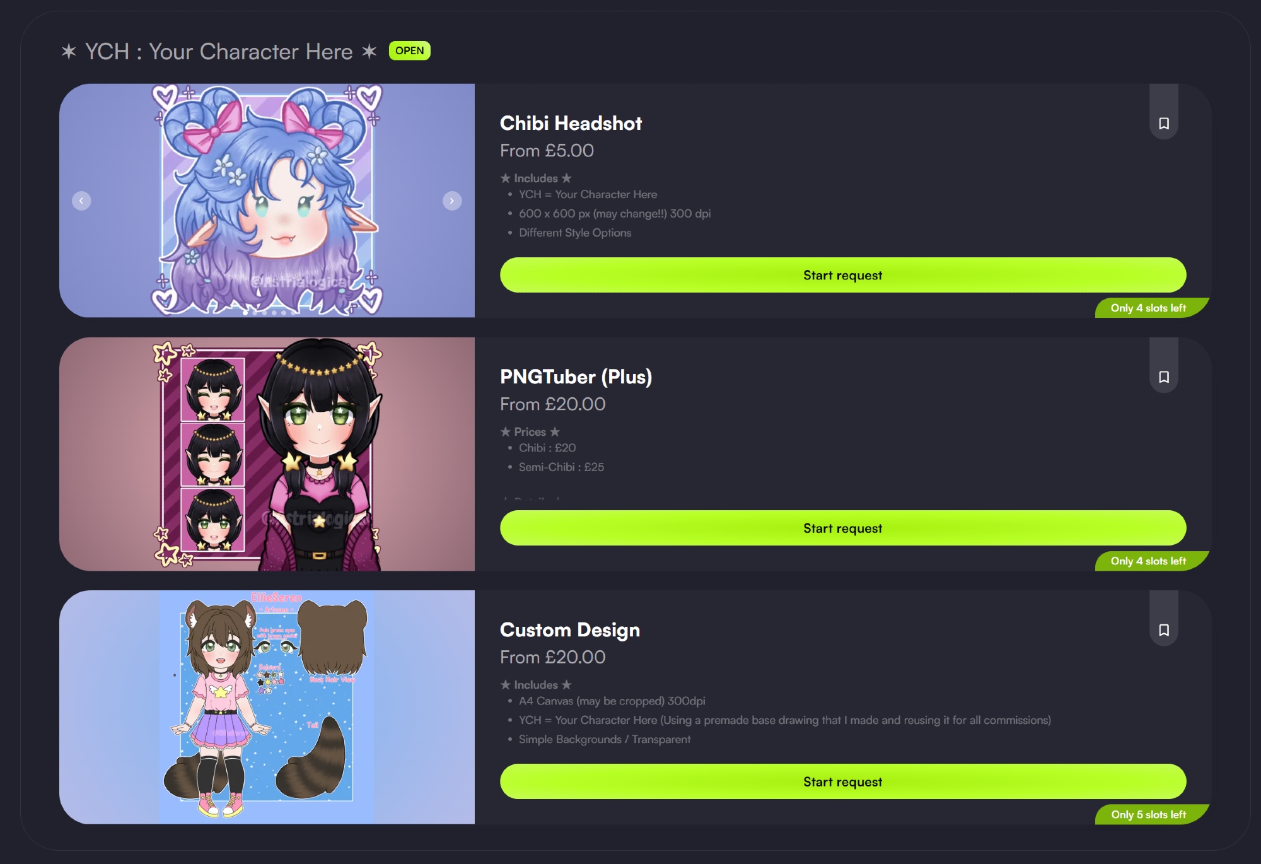The image size is (1261, 864).
Task: Bookmark the Chibi Headshot listing
Action: (x=1164, y=124)
